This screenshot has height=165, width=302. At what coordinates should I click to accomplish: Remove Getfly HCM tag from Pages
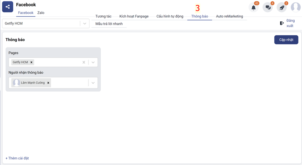31,62
